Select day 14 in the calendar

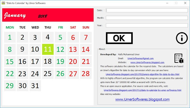(x=86, y=49)
